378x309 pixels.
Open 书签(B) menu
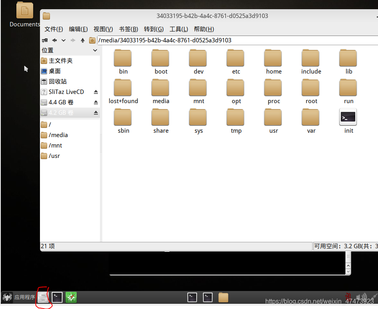tap(129, 29)
